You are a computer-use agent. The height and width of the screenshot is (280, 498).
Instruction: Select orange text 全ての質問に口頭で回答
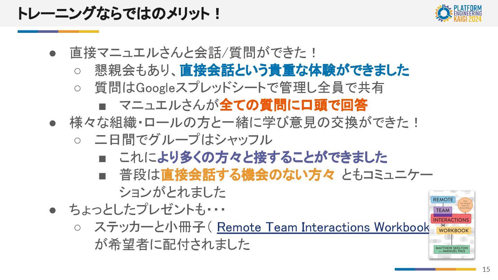[x=293, y=105]
